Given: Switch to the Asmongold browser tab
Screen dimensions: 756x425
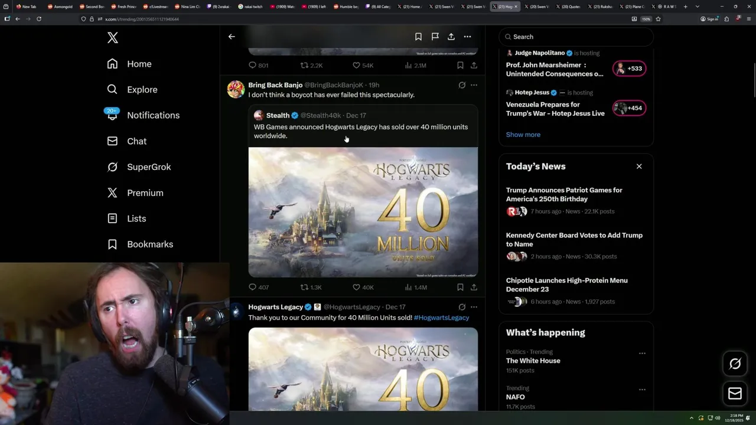Looking at the screenshot, I should pos(60,6).
